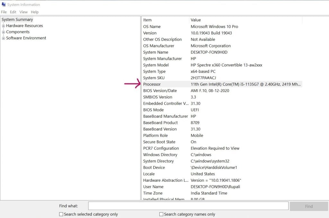Select the OS Name row
329x218 pixels.
[x=151, y=26]
